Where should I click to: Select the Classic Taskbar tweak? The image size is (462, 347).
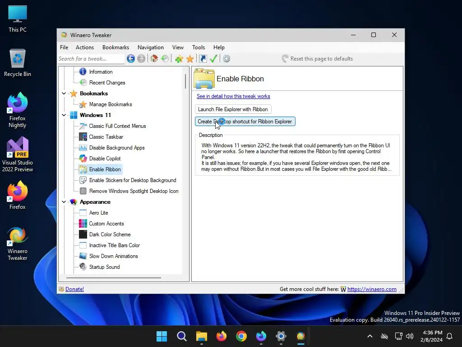[x=106, y=137]
